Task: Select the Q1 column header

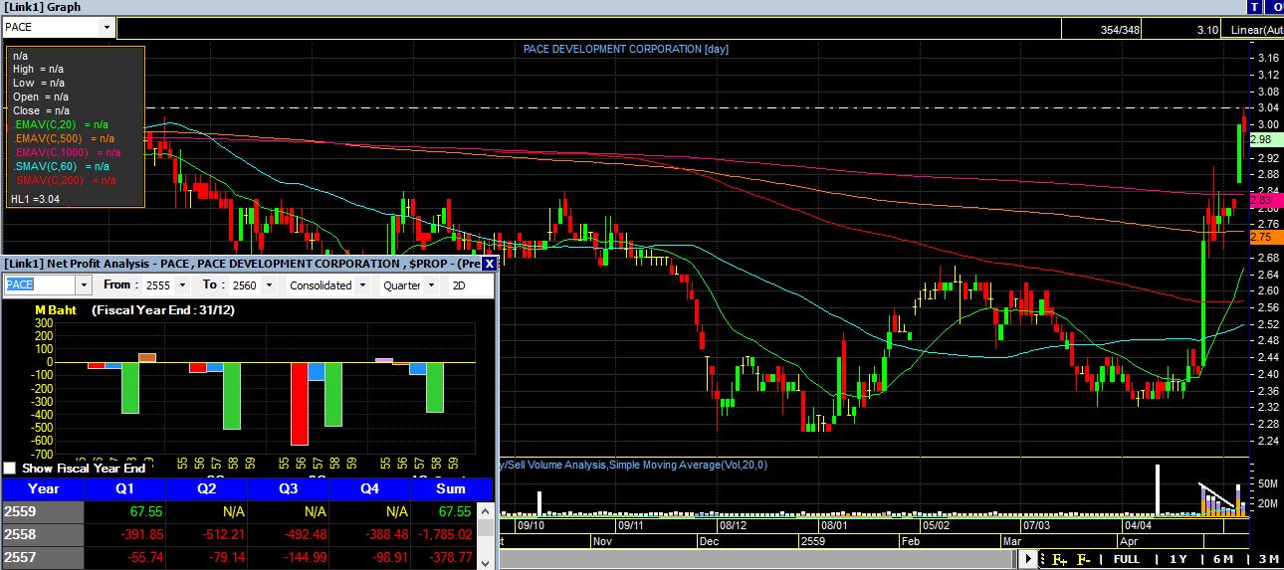Action: [124, 488]
